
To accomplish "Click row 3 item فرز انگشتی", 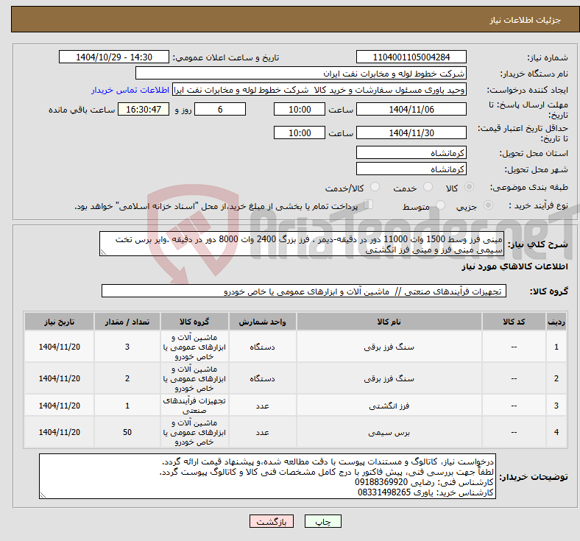I will (389, 406).
